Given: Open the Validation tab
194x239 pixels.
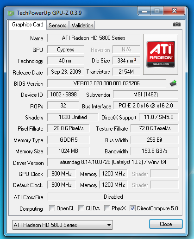Looking at the screenshot, I should pyautogui.click(x=82, y=25).
